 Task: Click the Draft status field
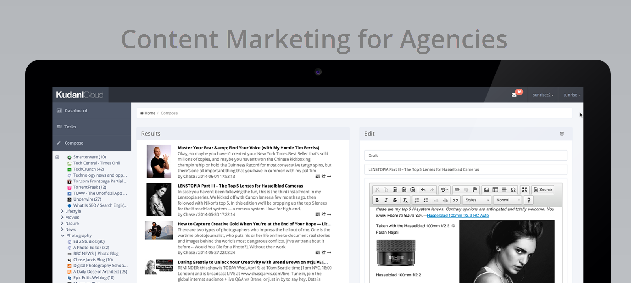466,156
